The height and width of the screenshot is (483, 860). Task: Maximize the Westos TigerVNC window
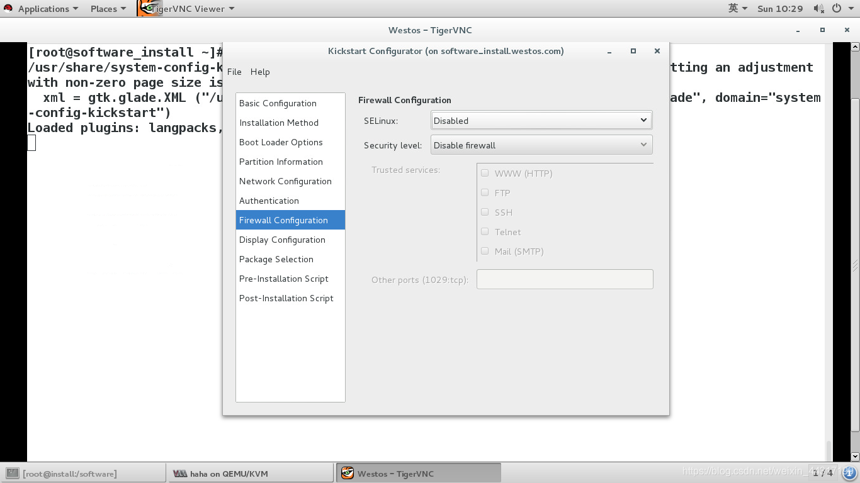(x=822, y=30)
